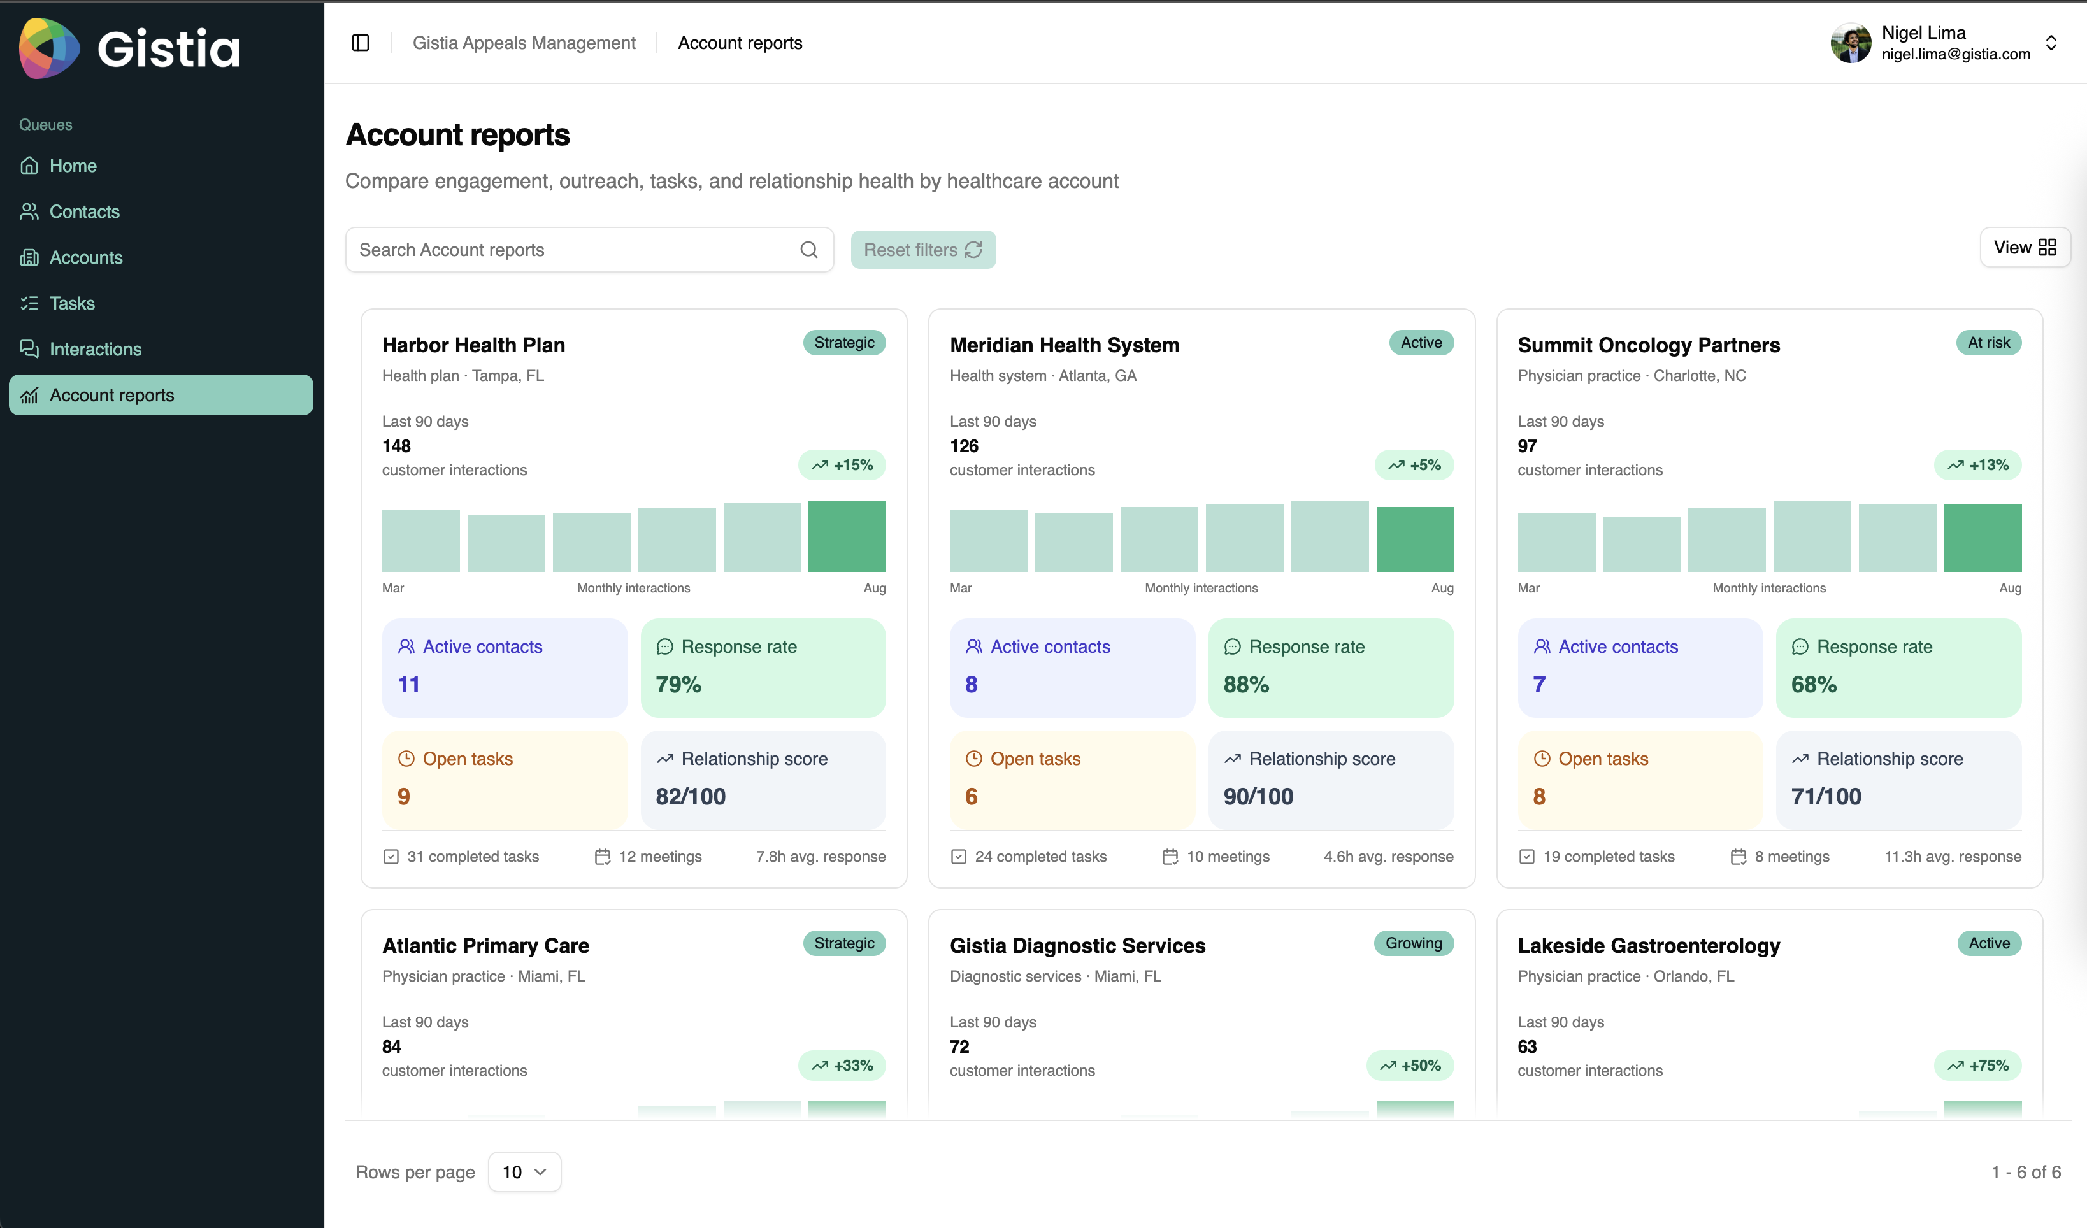Open Tasks from the sidebar
The image size is (2087, 1228).
pyautogui.click(x=161, y=303)
